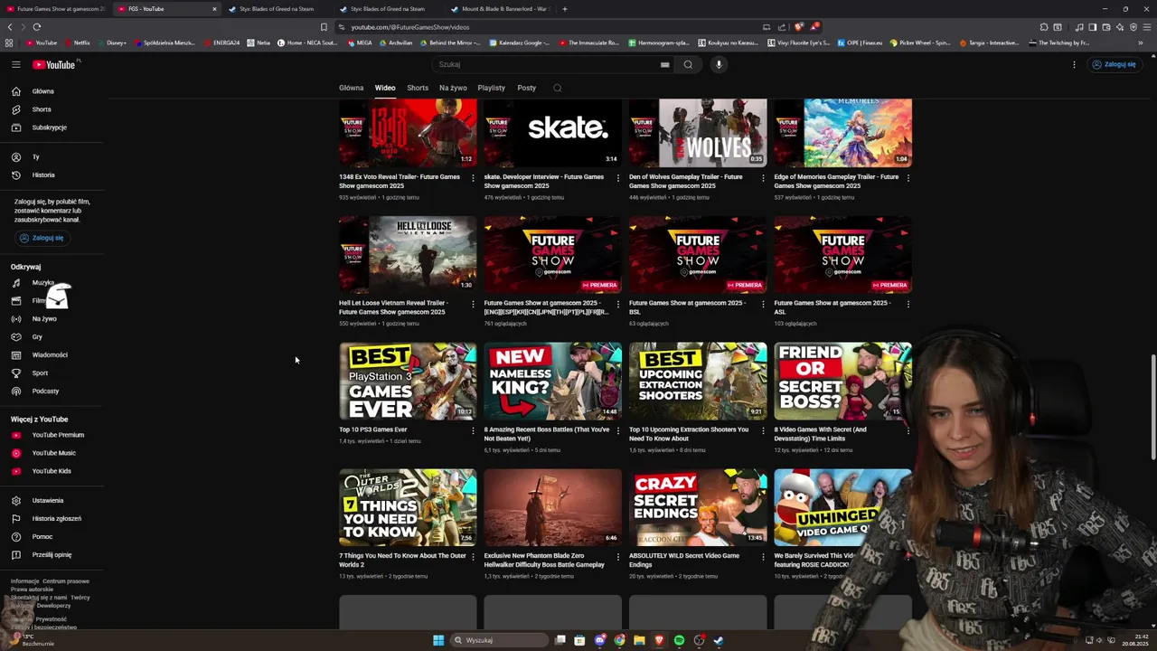Open Den of Wolves Gameplay Trailer title

[x=686, y=181]
